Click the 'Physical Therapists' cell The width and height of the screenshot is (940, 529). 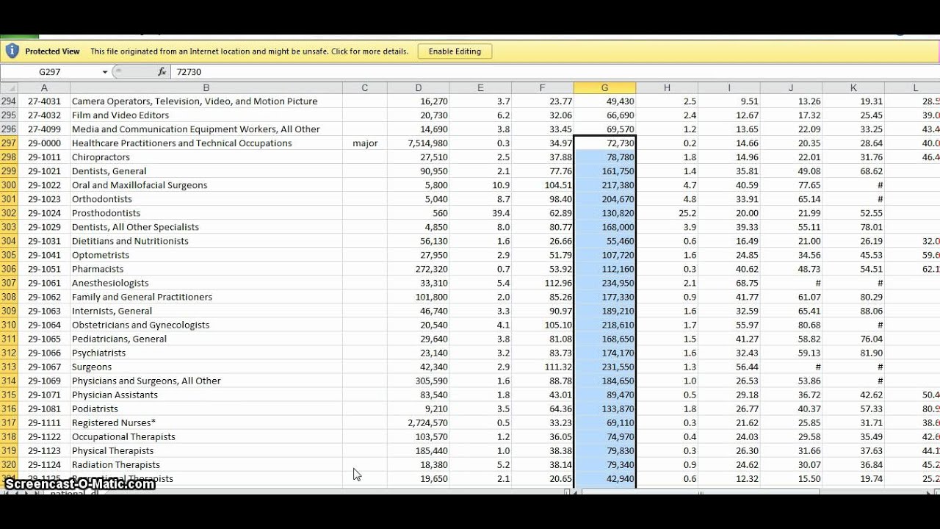click(x=206, y=450)
